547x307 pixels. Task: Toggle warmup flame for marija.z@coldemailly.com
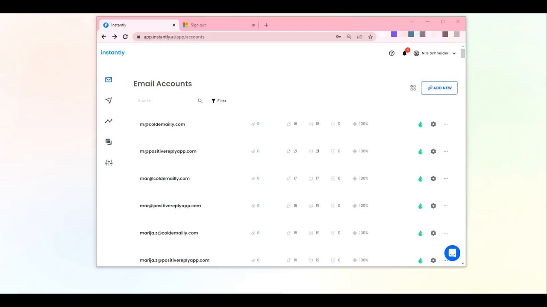pos(420,233)
